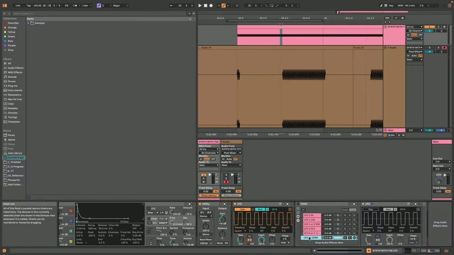
Task: Click the Set locator button
Action: 387,18
